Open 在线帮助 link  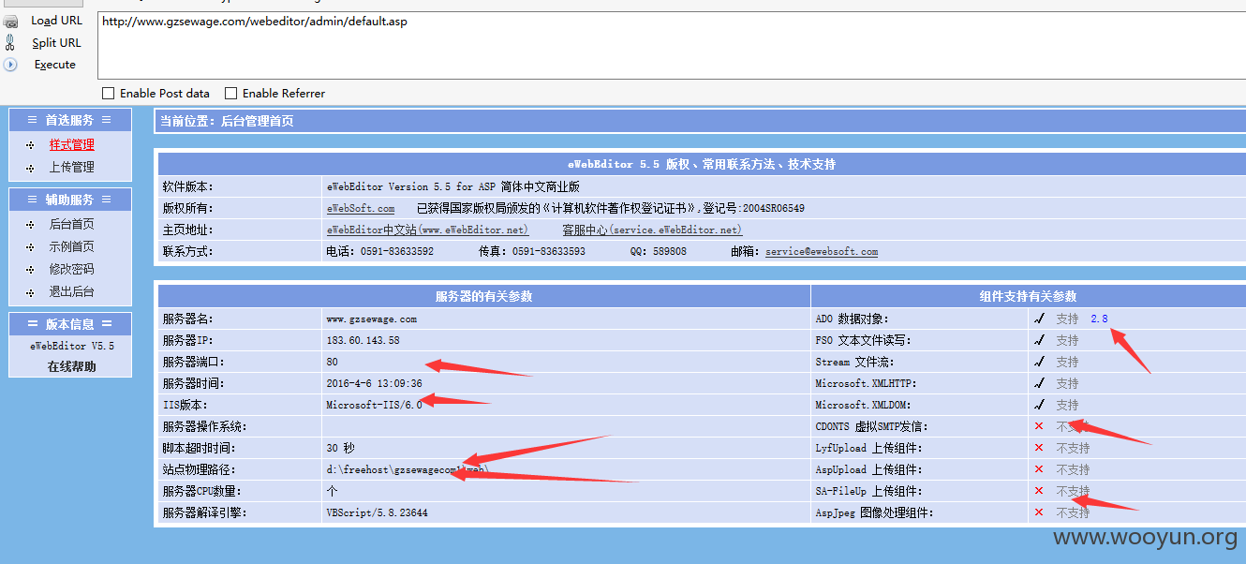pyautogui.click(x=72, y=366)
